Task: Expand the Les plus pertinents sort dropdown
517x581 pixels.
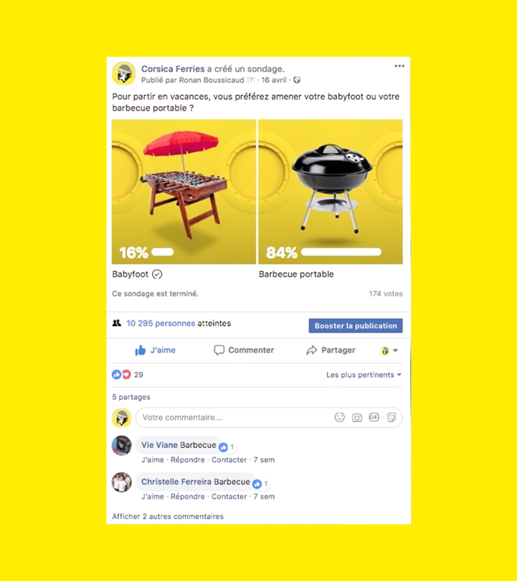Action: (364, 375)
